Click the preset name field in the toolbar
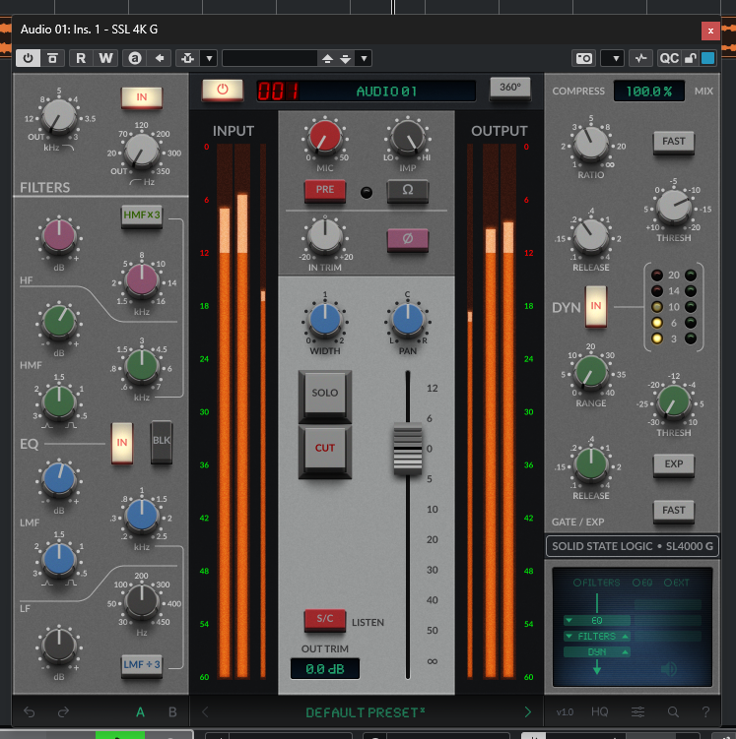 point(269,58)
